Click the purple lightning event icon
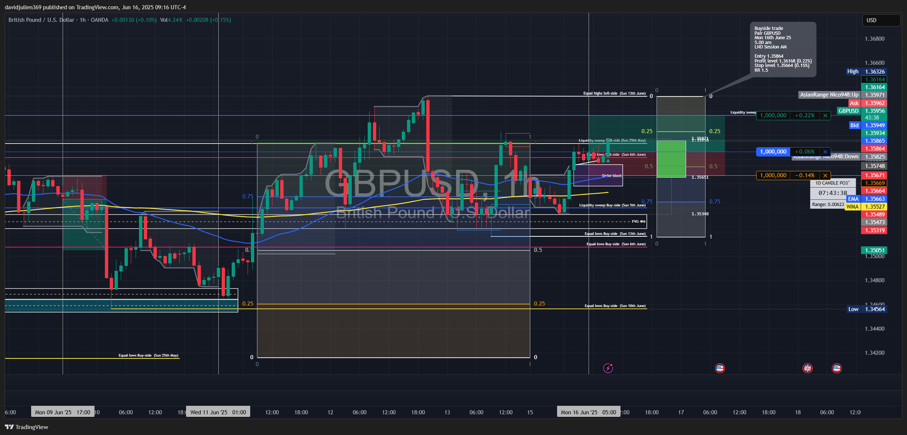Viewport: 907px width, 435px height. 608,368
